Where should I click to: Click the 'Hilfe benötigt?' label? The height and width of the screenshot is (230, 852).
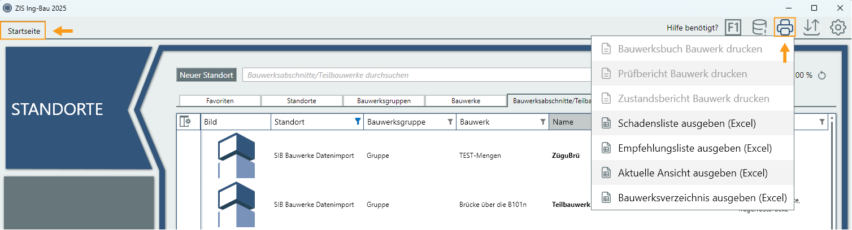point(693,28)
